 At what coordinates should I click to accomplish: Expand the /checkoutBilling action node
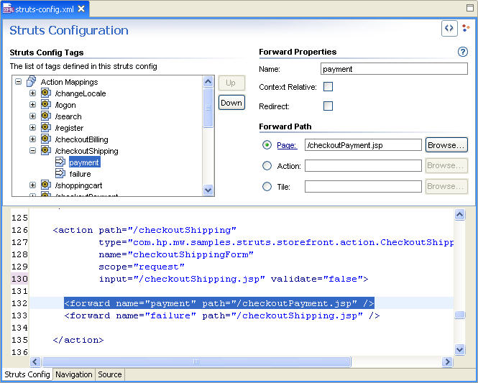tap(32, 139)
